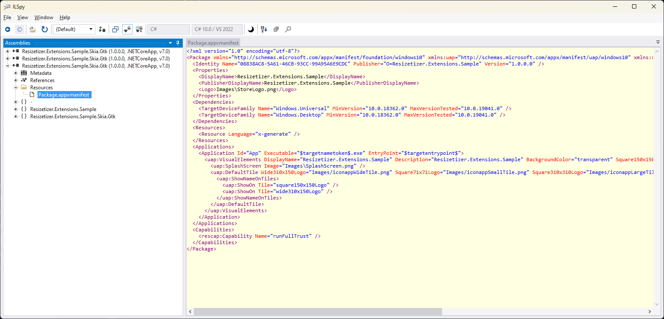Screen dimensions: 664x319
Task: Select the Package.appxmanifest tree item
Action: (x=64, y=94)
